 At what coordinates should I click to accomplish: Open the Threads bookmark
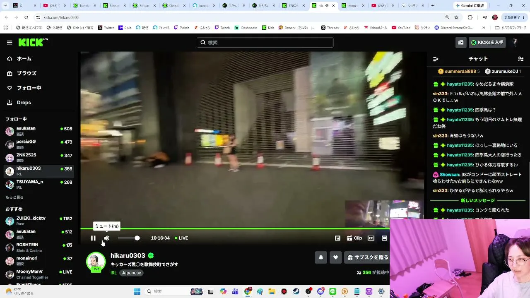coord(330,28)
